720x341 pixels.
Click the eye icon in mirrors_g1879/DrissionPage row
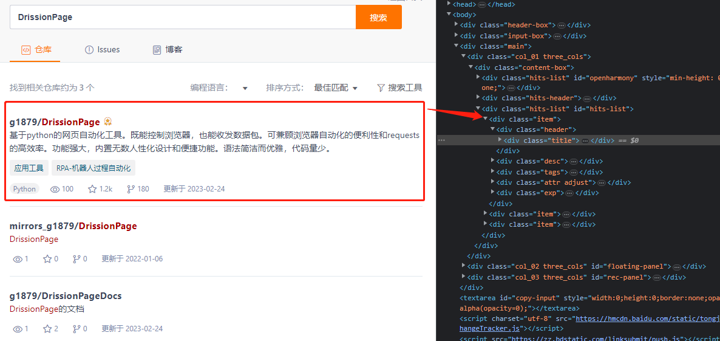coord(18,259)
